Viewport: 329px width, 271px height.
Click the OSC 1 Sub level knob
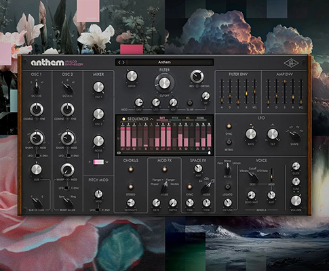tap(36, 169)
